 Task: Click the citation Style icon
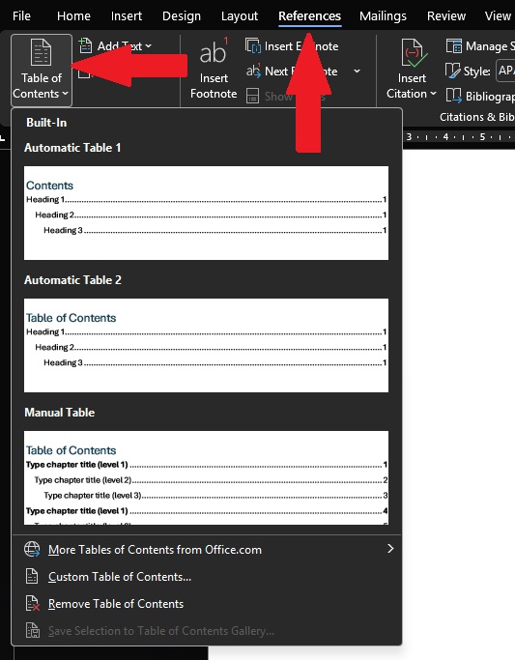[x=453, y=71]
